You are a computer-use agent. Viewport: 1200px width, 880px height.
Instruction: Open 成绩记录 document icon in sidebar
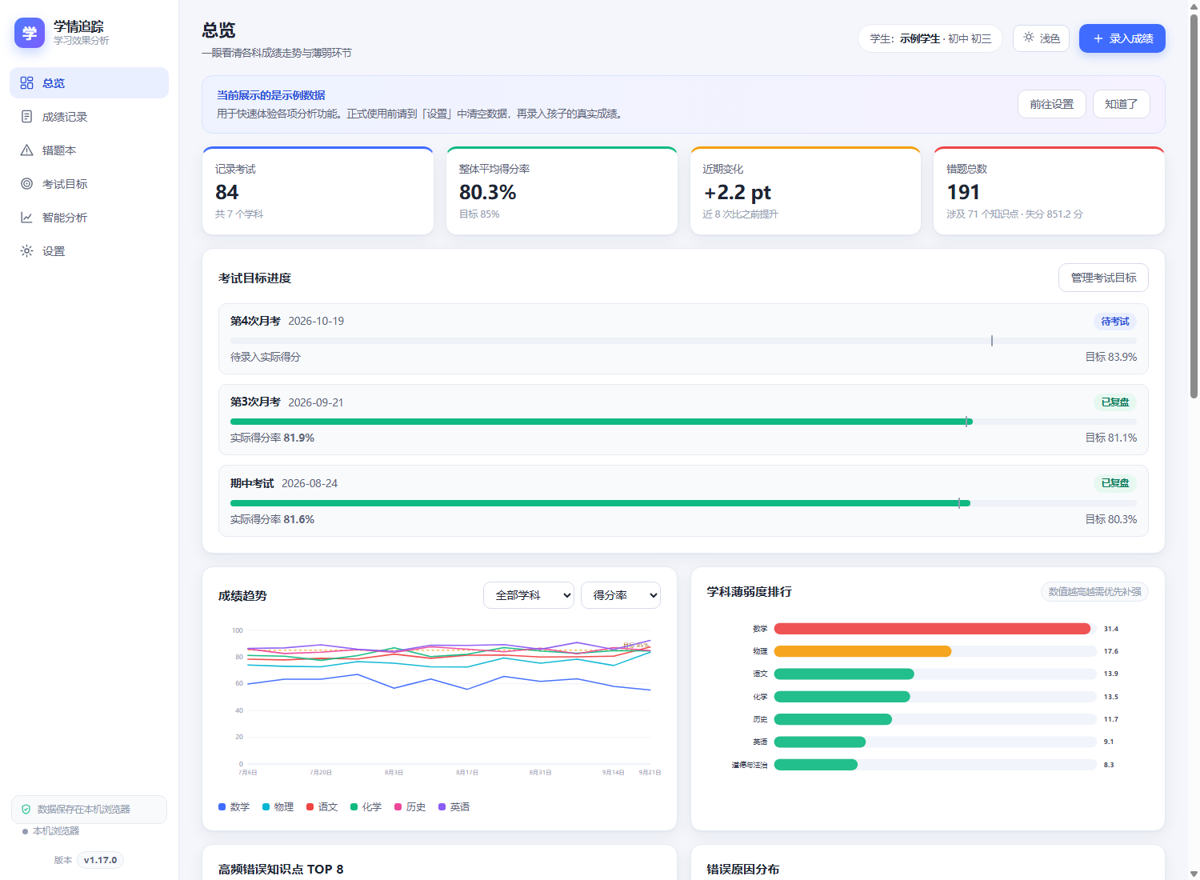(x=26, y=117)
